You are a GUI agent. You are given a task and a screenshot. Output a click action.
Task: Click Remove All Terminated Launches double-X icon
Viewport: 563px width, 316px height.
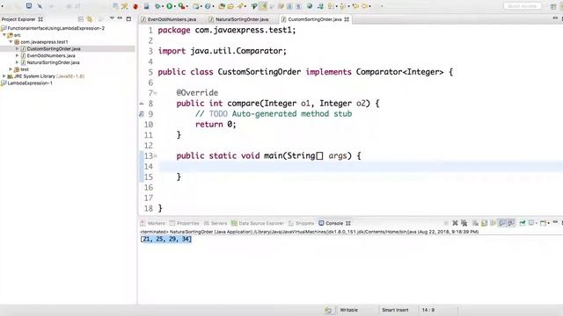464,223
